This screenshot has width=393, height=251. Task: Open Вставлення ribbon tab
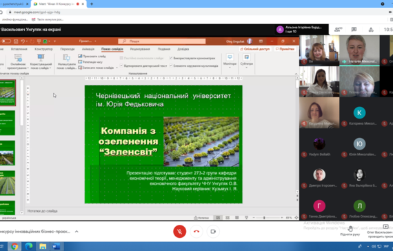[x=19, y=49]
